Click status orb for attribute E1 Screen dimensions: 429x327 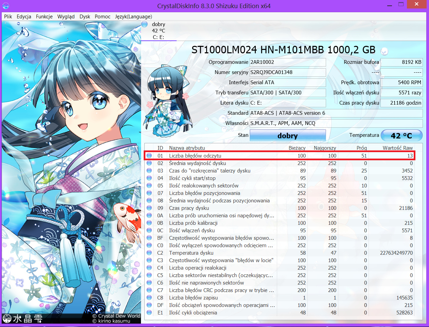149,312
